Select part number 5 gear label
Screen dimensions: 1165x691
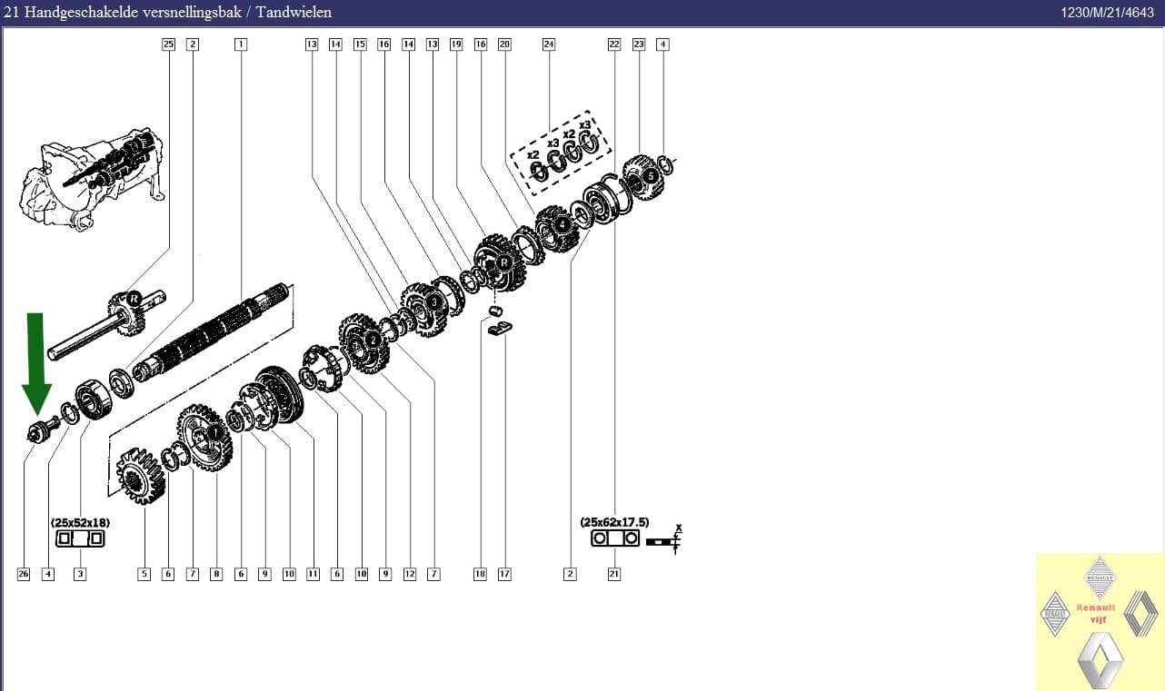144,574
